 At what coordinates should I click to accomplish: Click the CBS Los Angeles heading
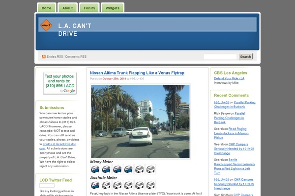pos(231,73)
